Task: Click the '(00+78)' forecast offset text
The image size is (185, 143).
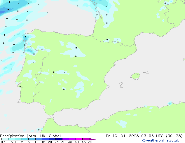Action: (174, 136)
